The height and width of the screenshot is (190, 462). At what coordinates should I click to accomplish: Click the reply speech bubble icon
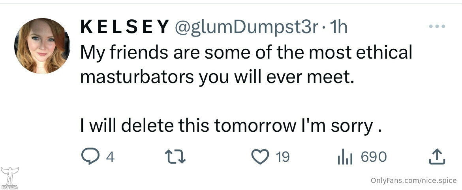point(90,156)
